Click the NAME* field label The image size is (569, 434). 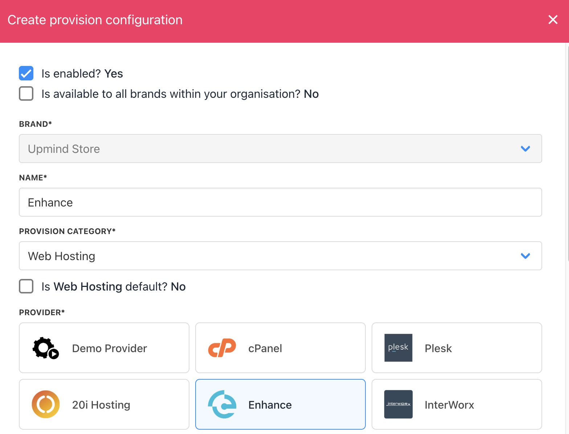point(33,178)
